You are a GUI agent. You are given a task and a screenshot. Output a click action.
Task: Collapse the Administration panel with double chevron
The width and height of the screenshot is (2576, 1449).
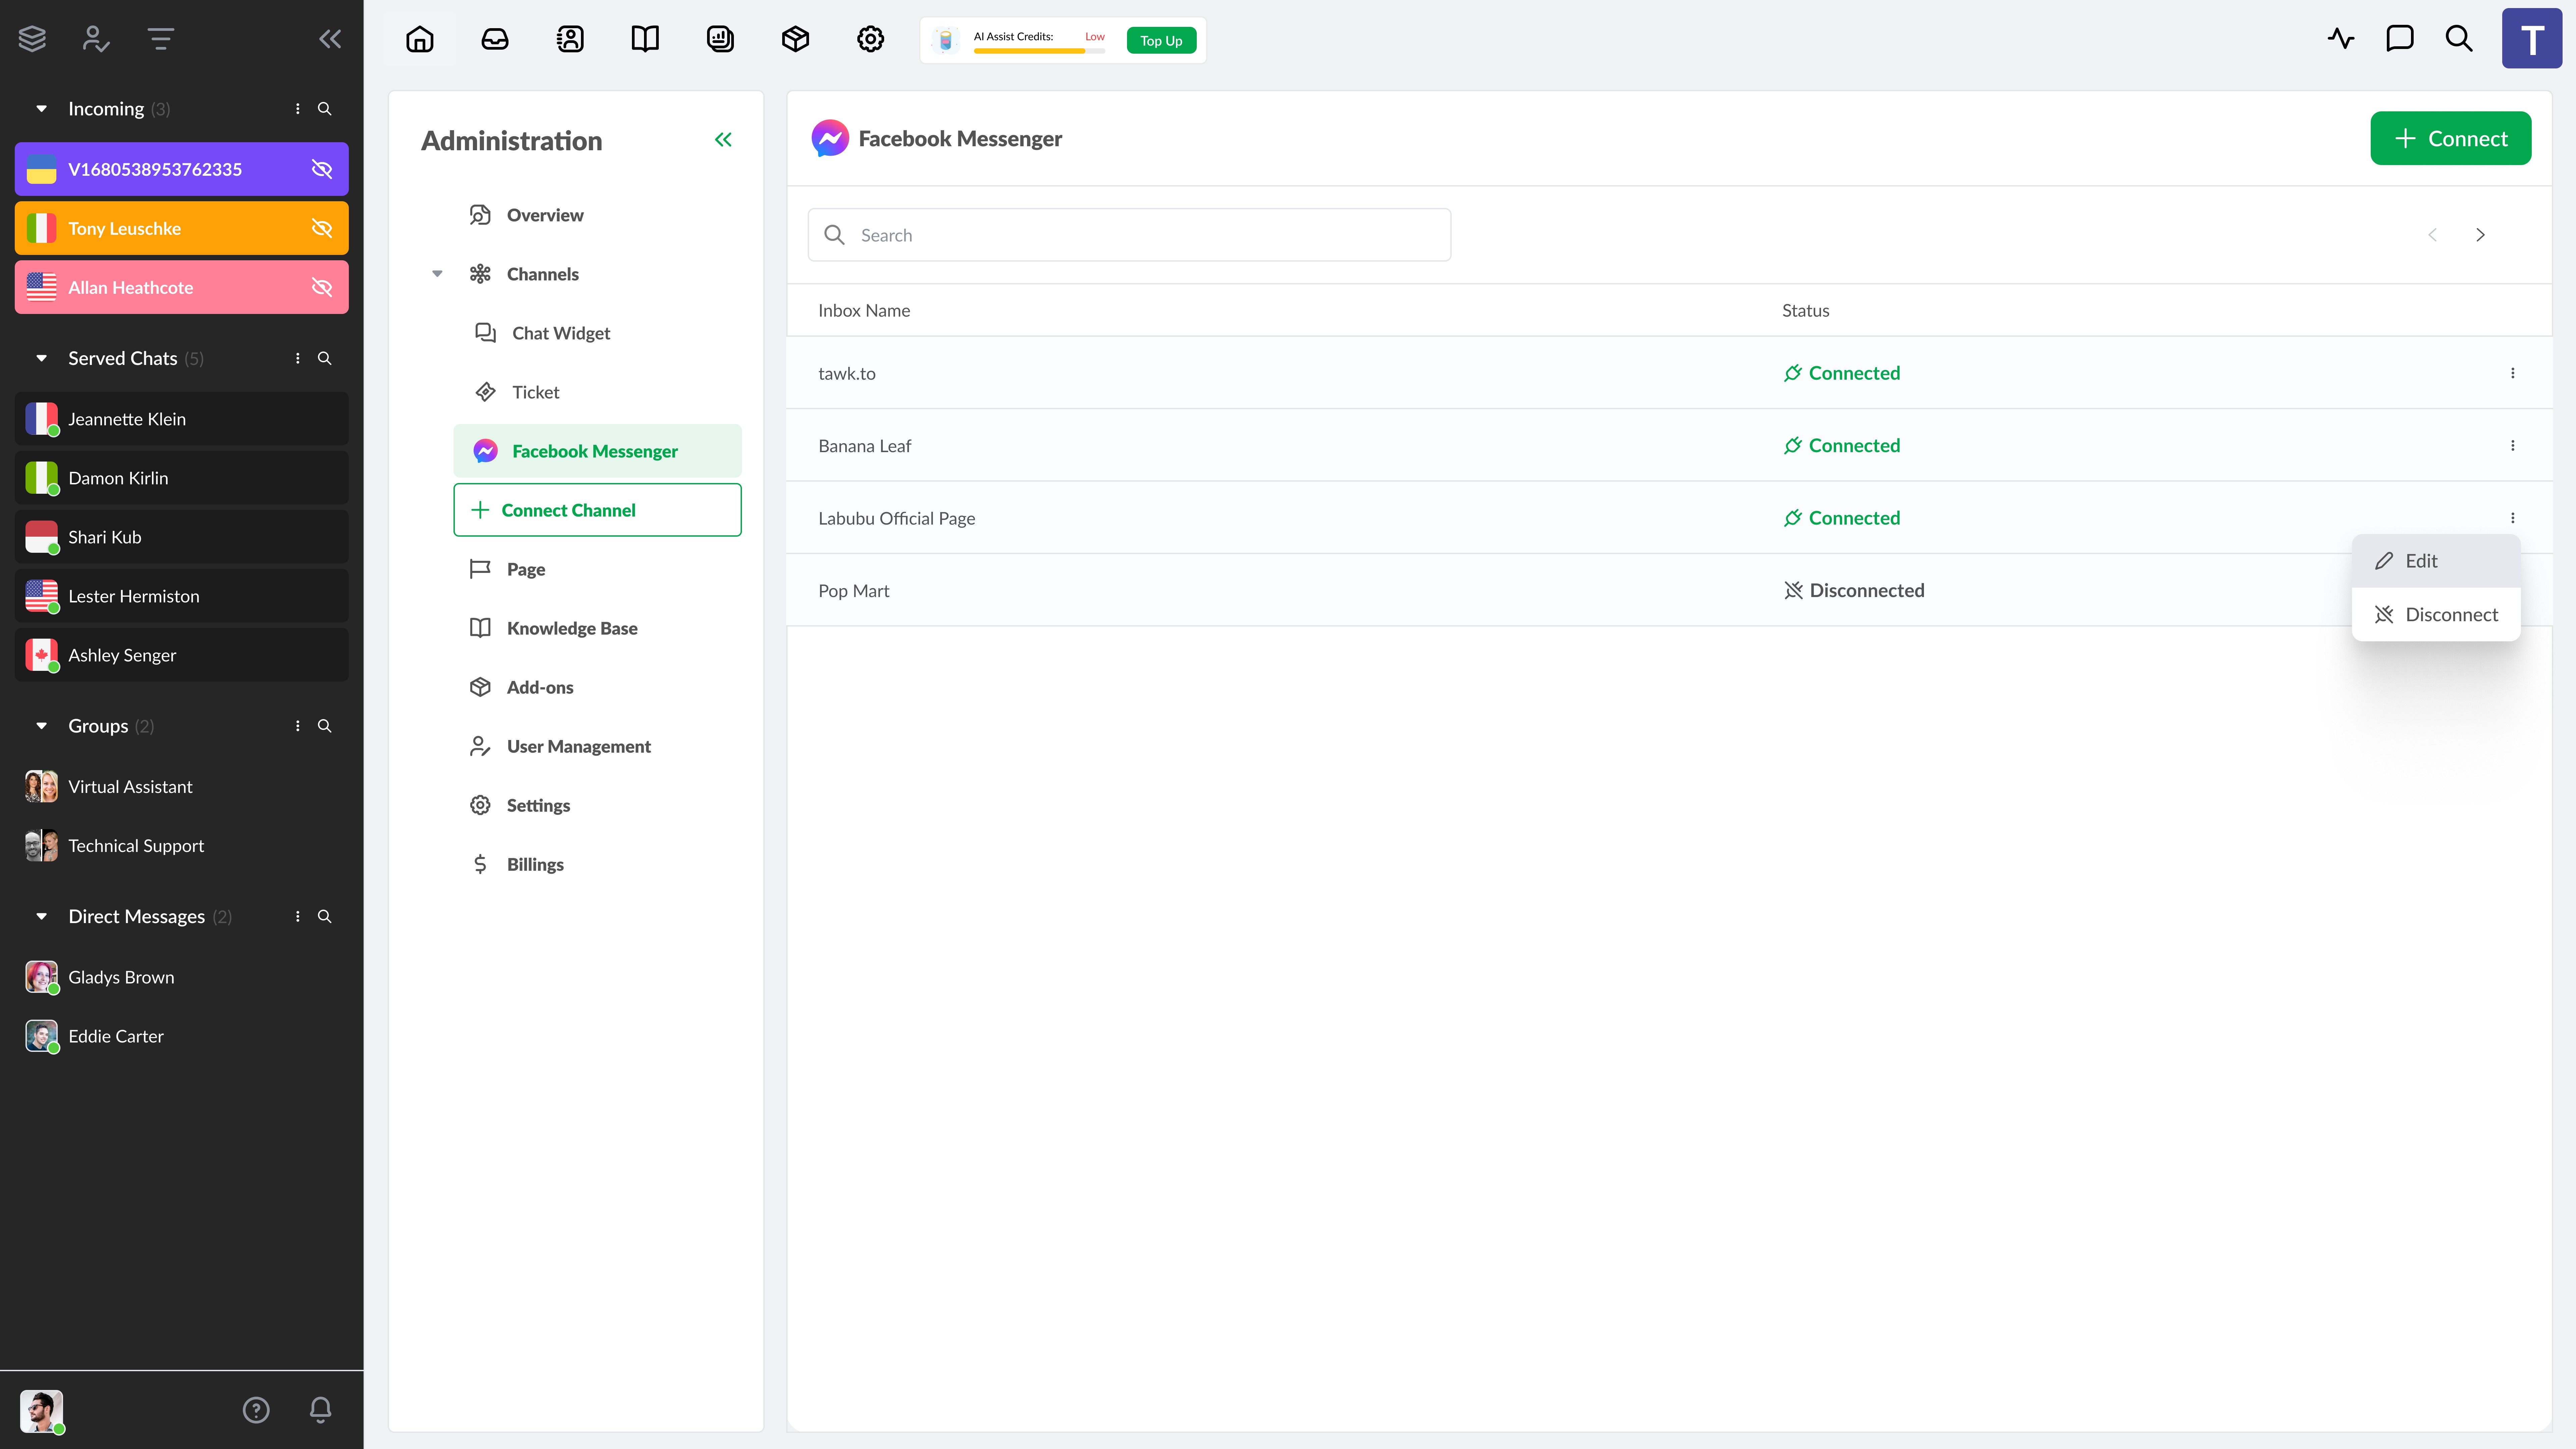[x=723, y=140]
